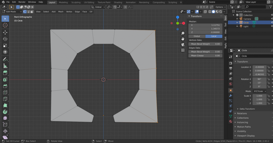Image resolution: width=273 pixels, height=143 pixels.
Task: Expand the Collections panel
Action: 243,118
